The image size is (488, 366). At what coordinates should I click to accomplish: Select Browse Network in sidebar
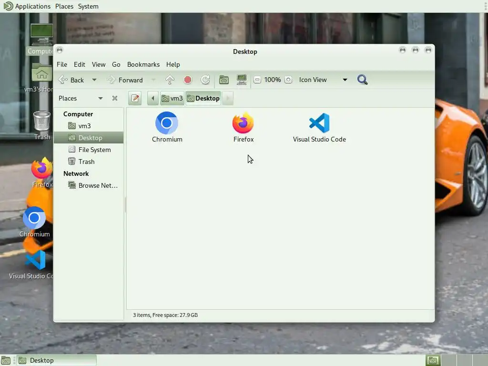89,185
